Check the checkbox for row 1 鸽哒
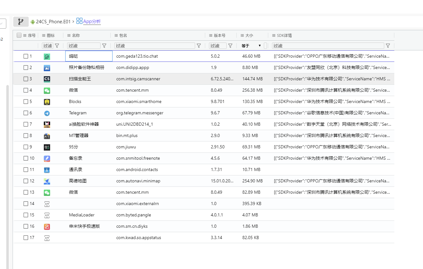Image resolution: width=423 pixels, height=269 pixels. pyautogui.click(x=26, y=56)
